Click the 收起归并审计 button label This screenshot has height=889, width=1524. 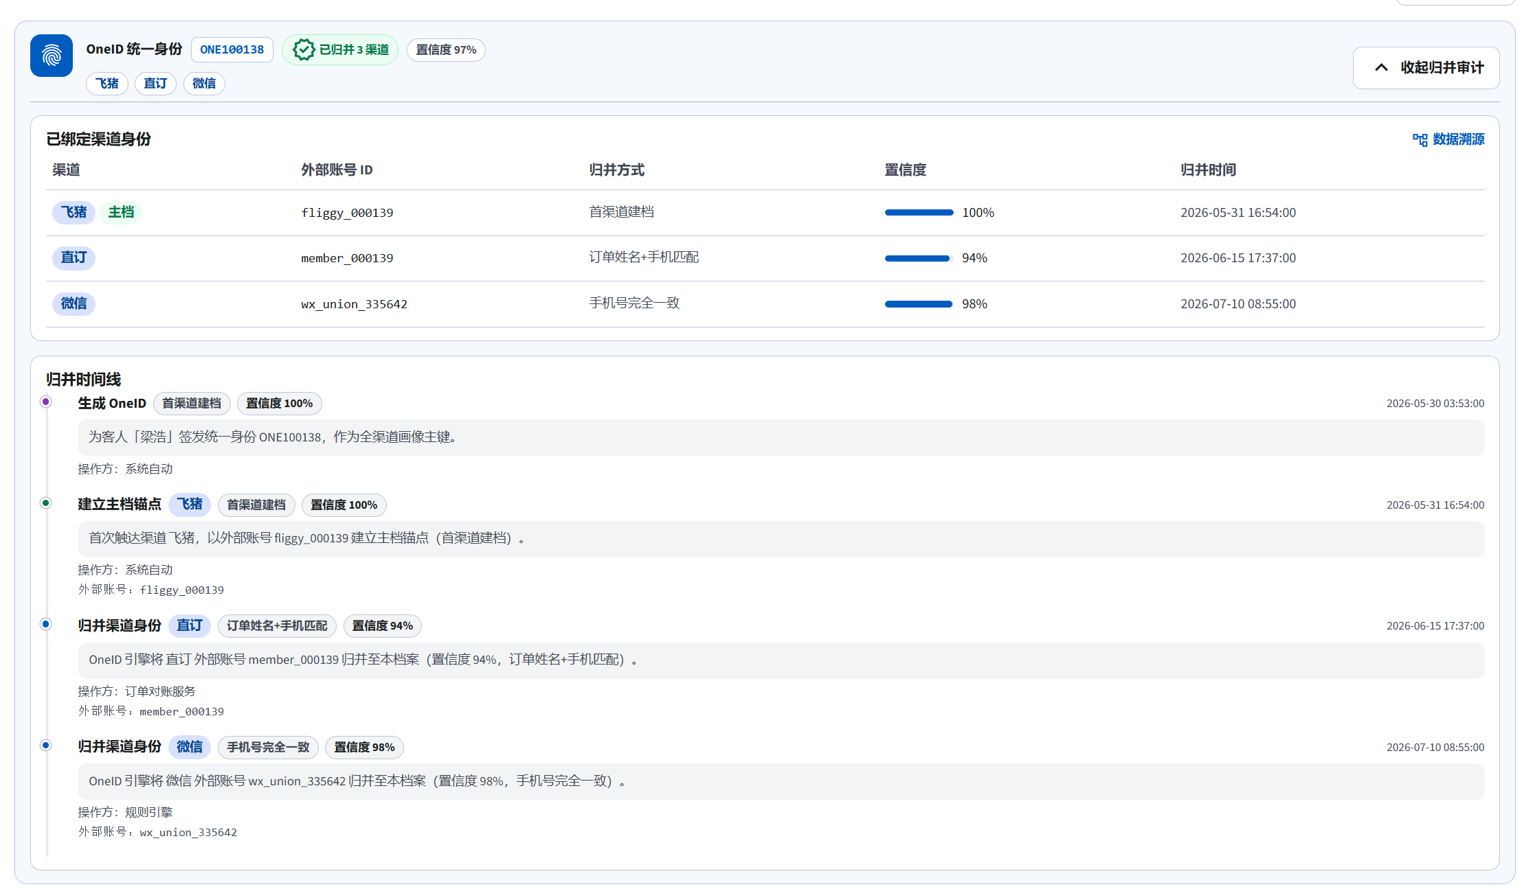click(x=1442, y=67)
